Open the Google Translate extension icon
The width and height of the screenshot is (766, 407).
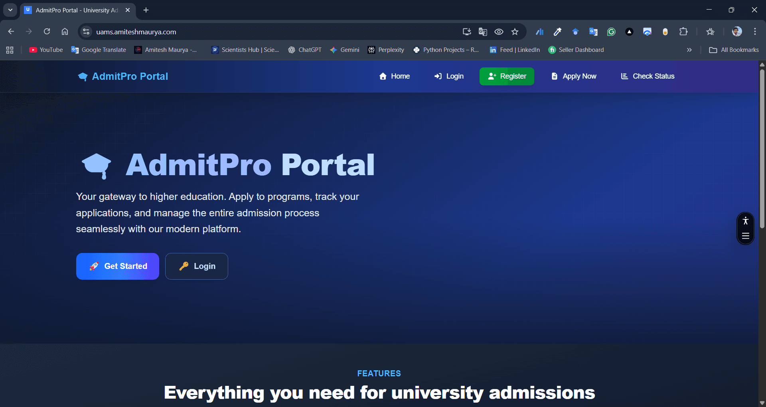pos(593,32)
